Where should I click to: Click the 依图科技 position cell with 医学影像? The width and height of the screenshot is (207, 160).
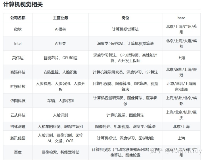click(125, 101)
